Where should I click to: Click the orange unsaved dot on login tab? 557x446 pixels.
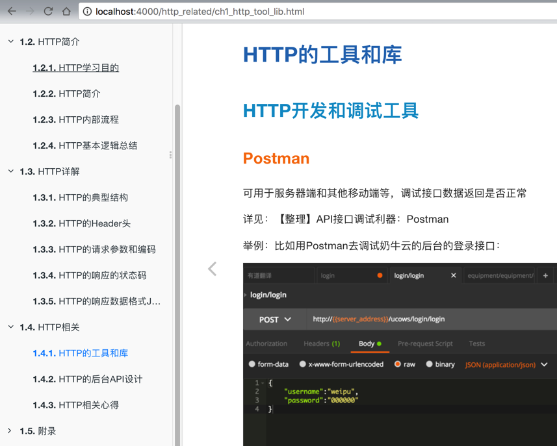[x=380, y=275]
